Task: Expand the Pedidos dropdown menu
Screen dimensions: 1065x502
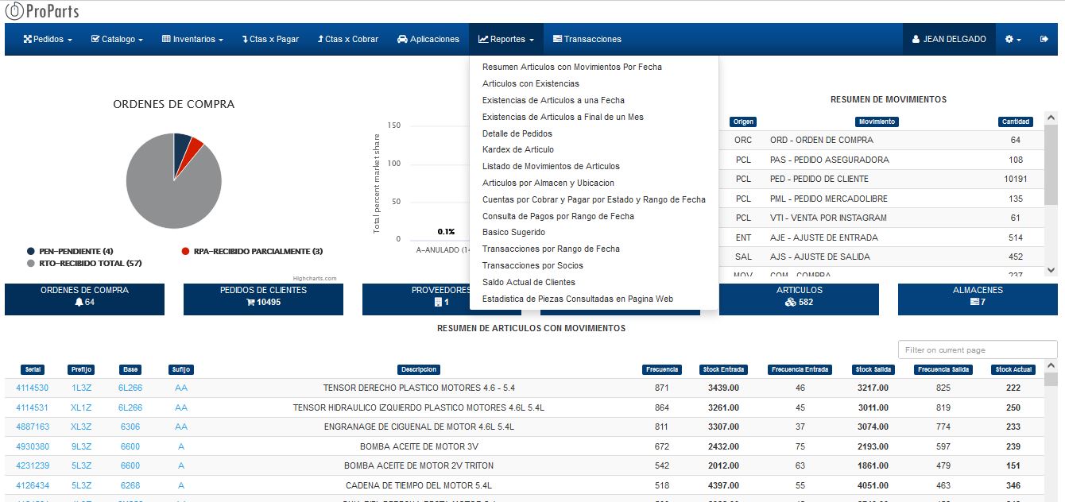Action: click(x=48, y=39)
